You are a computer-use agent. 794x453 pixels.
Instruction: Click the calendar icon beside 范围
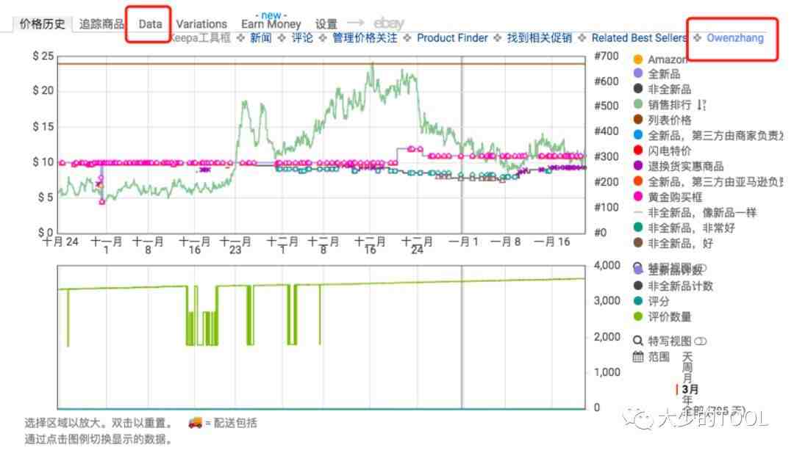(x=638, y=357)
